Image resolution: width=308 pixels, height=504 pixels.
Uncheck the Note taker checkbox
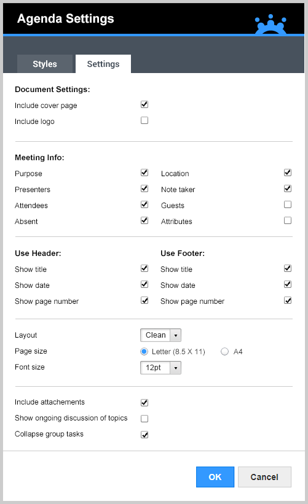pos(288,188)
